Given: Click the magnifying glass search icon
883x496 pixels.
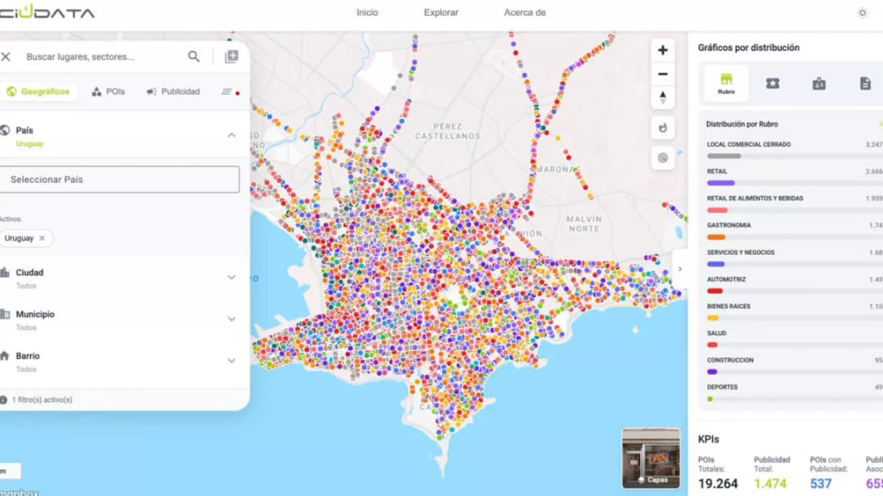Looking at the screenshot, I should click(x=194, y=56).
